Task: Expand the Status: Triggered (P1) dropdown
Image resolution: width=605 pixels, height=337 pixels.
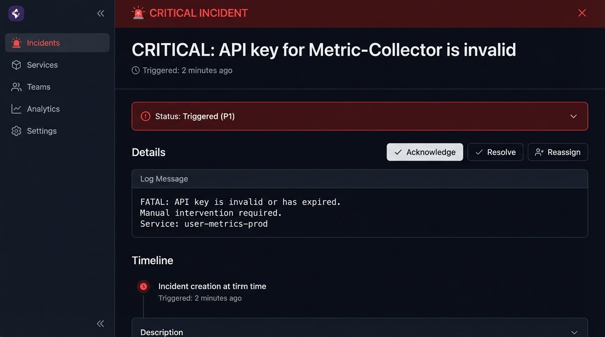Action: [573, 116]
